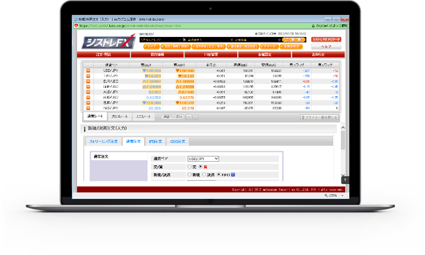Open the 通貨ペア USD/JPY dropdown

(x=203, y=159)
